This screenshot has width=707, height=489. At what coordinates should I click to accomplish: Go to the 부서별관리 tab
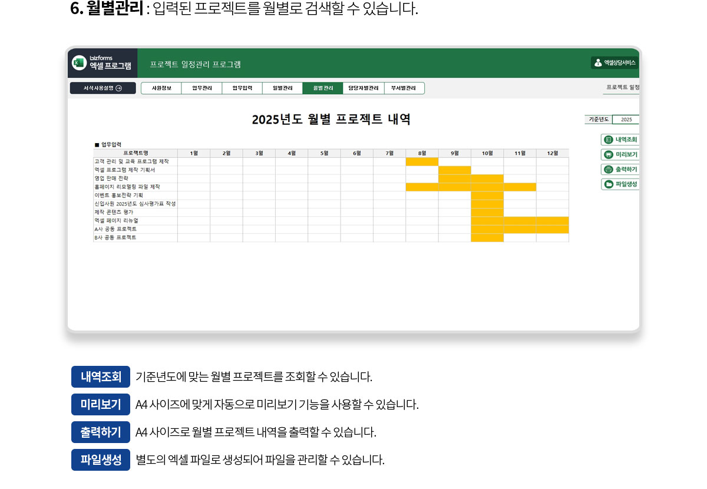coord(404,88)
